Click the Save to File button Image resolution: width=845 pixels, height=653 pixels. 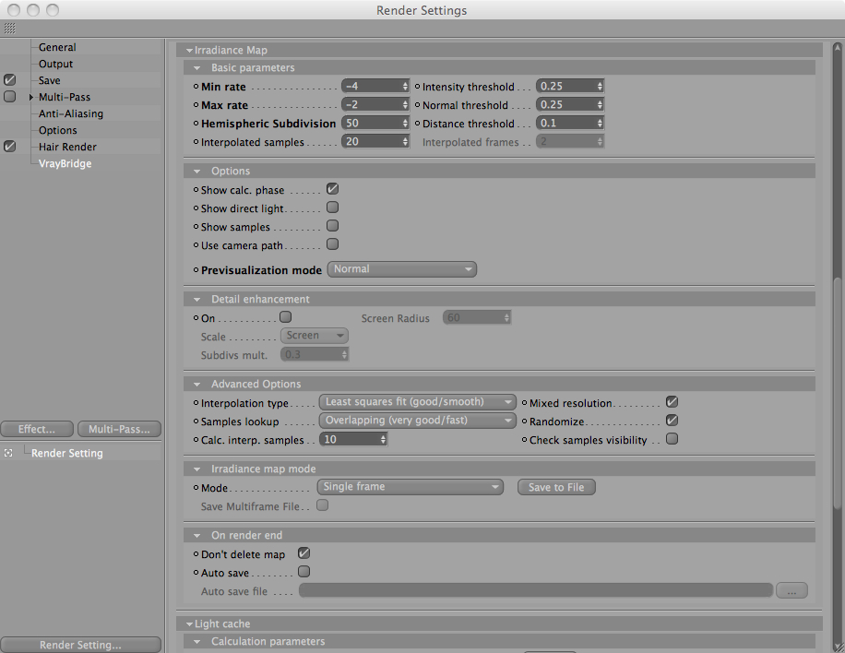tap(556, 487)
